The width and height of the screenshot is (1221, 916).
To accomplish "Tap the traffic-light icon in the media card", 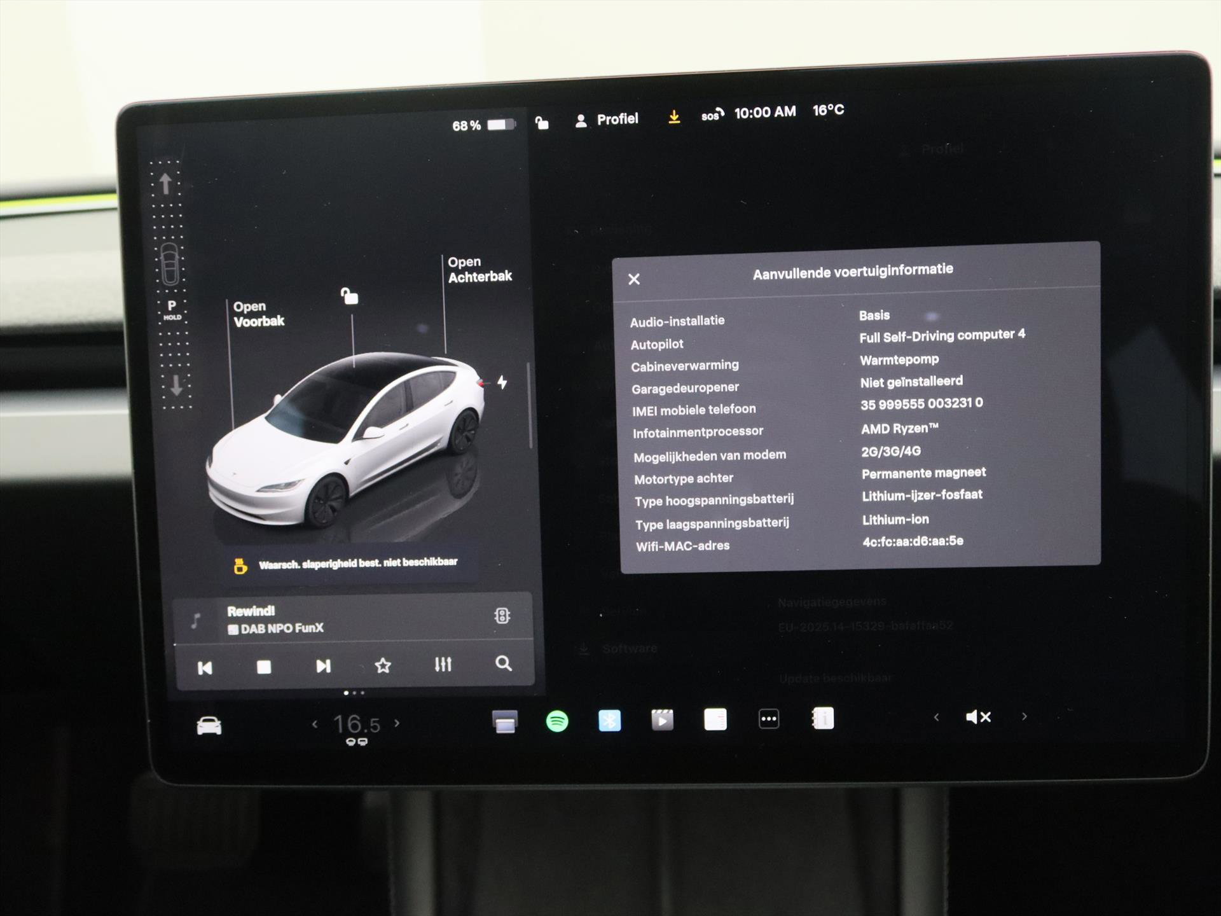I will pyautogui.click(x=502, y=616).
